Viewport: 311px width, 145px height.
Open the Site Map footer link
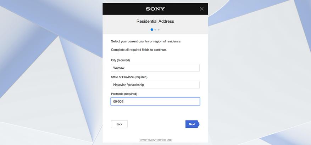pos(167,140)
